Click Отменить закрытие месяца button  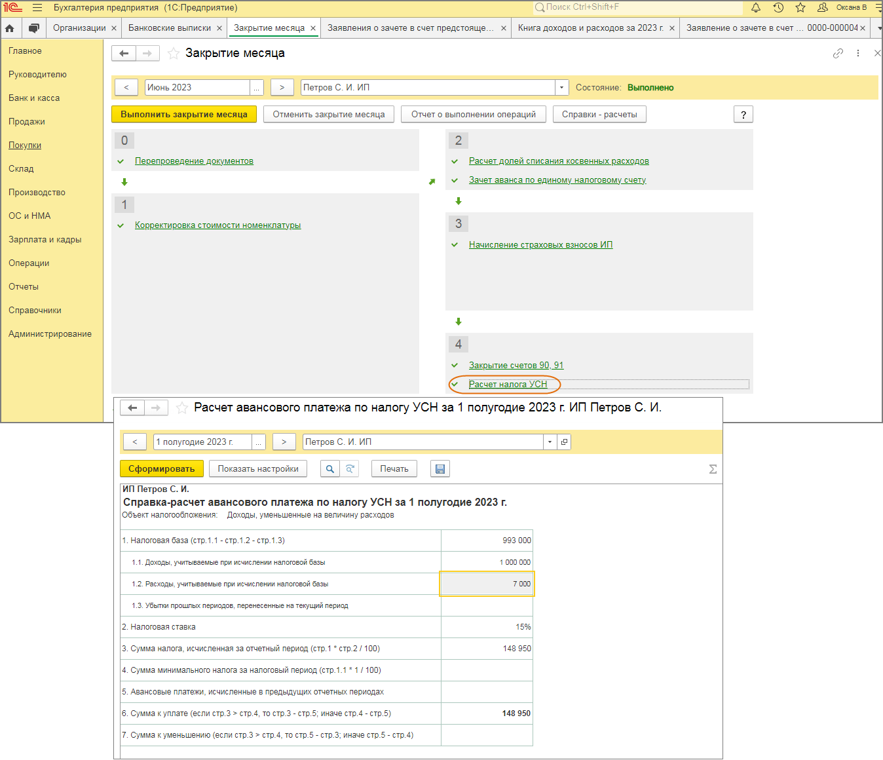pyautogui.click(x=329, y=114)
